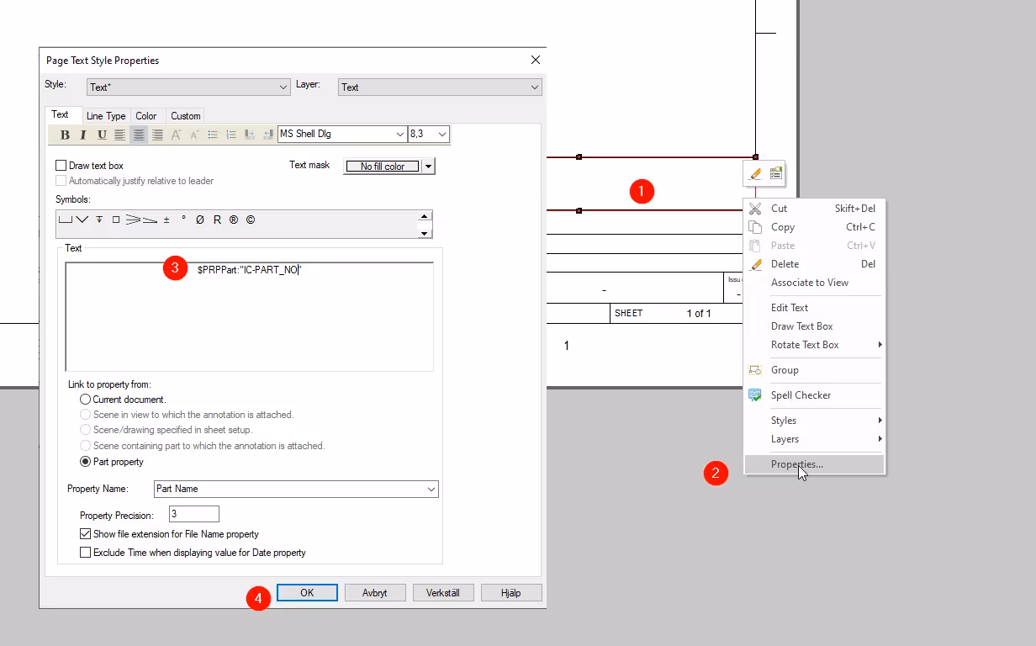This screenshot has width=1036, height=646.
Task: Select center text alignment
Action: [139, 135]
